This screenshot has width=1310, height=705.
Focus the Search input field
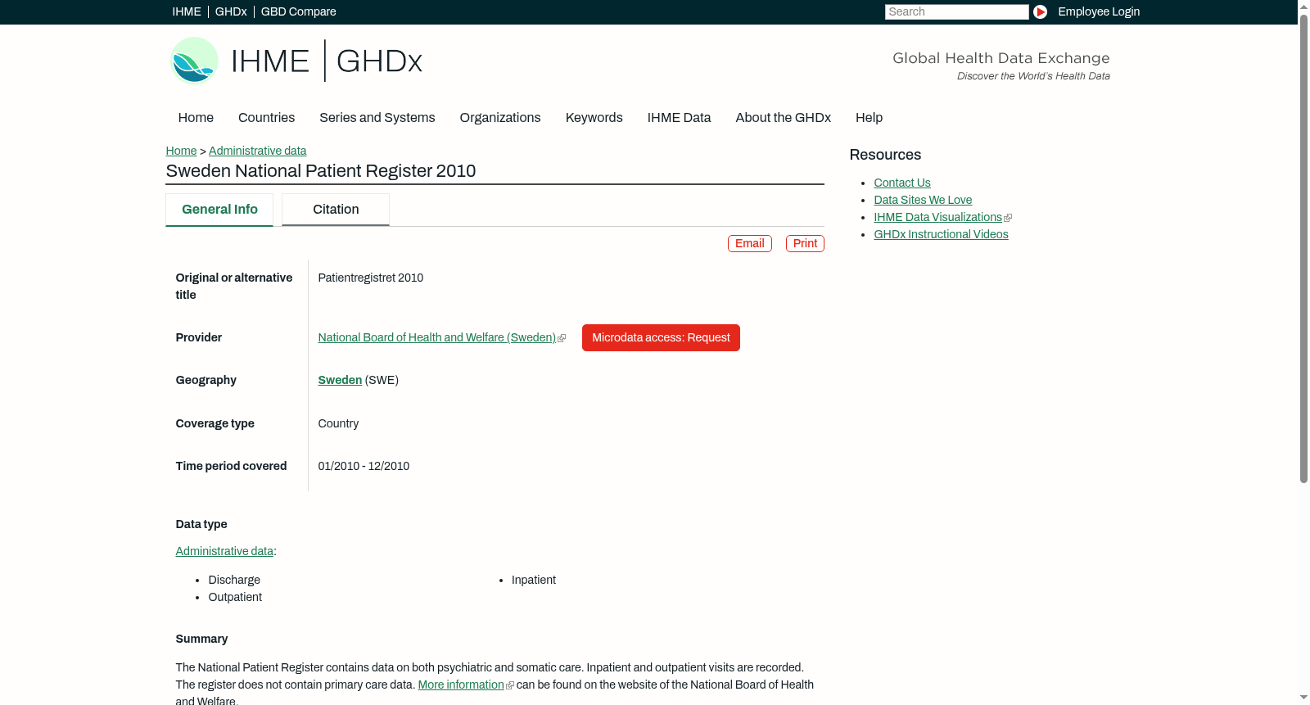pyautogui.click(x=956, y=11)
